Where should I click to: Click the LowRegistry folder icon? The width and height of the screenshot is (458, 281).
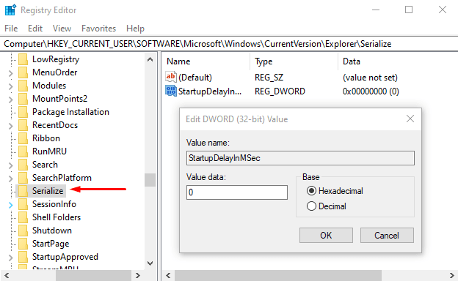(23, 59)
